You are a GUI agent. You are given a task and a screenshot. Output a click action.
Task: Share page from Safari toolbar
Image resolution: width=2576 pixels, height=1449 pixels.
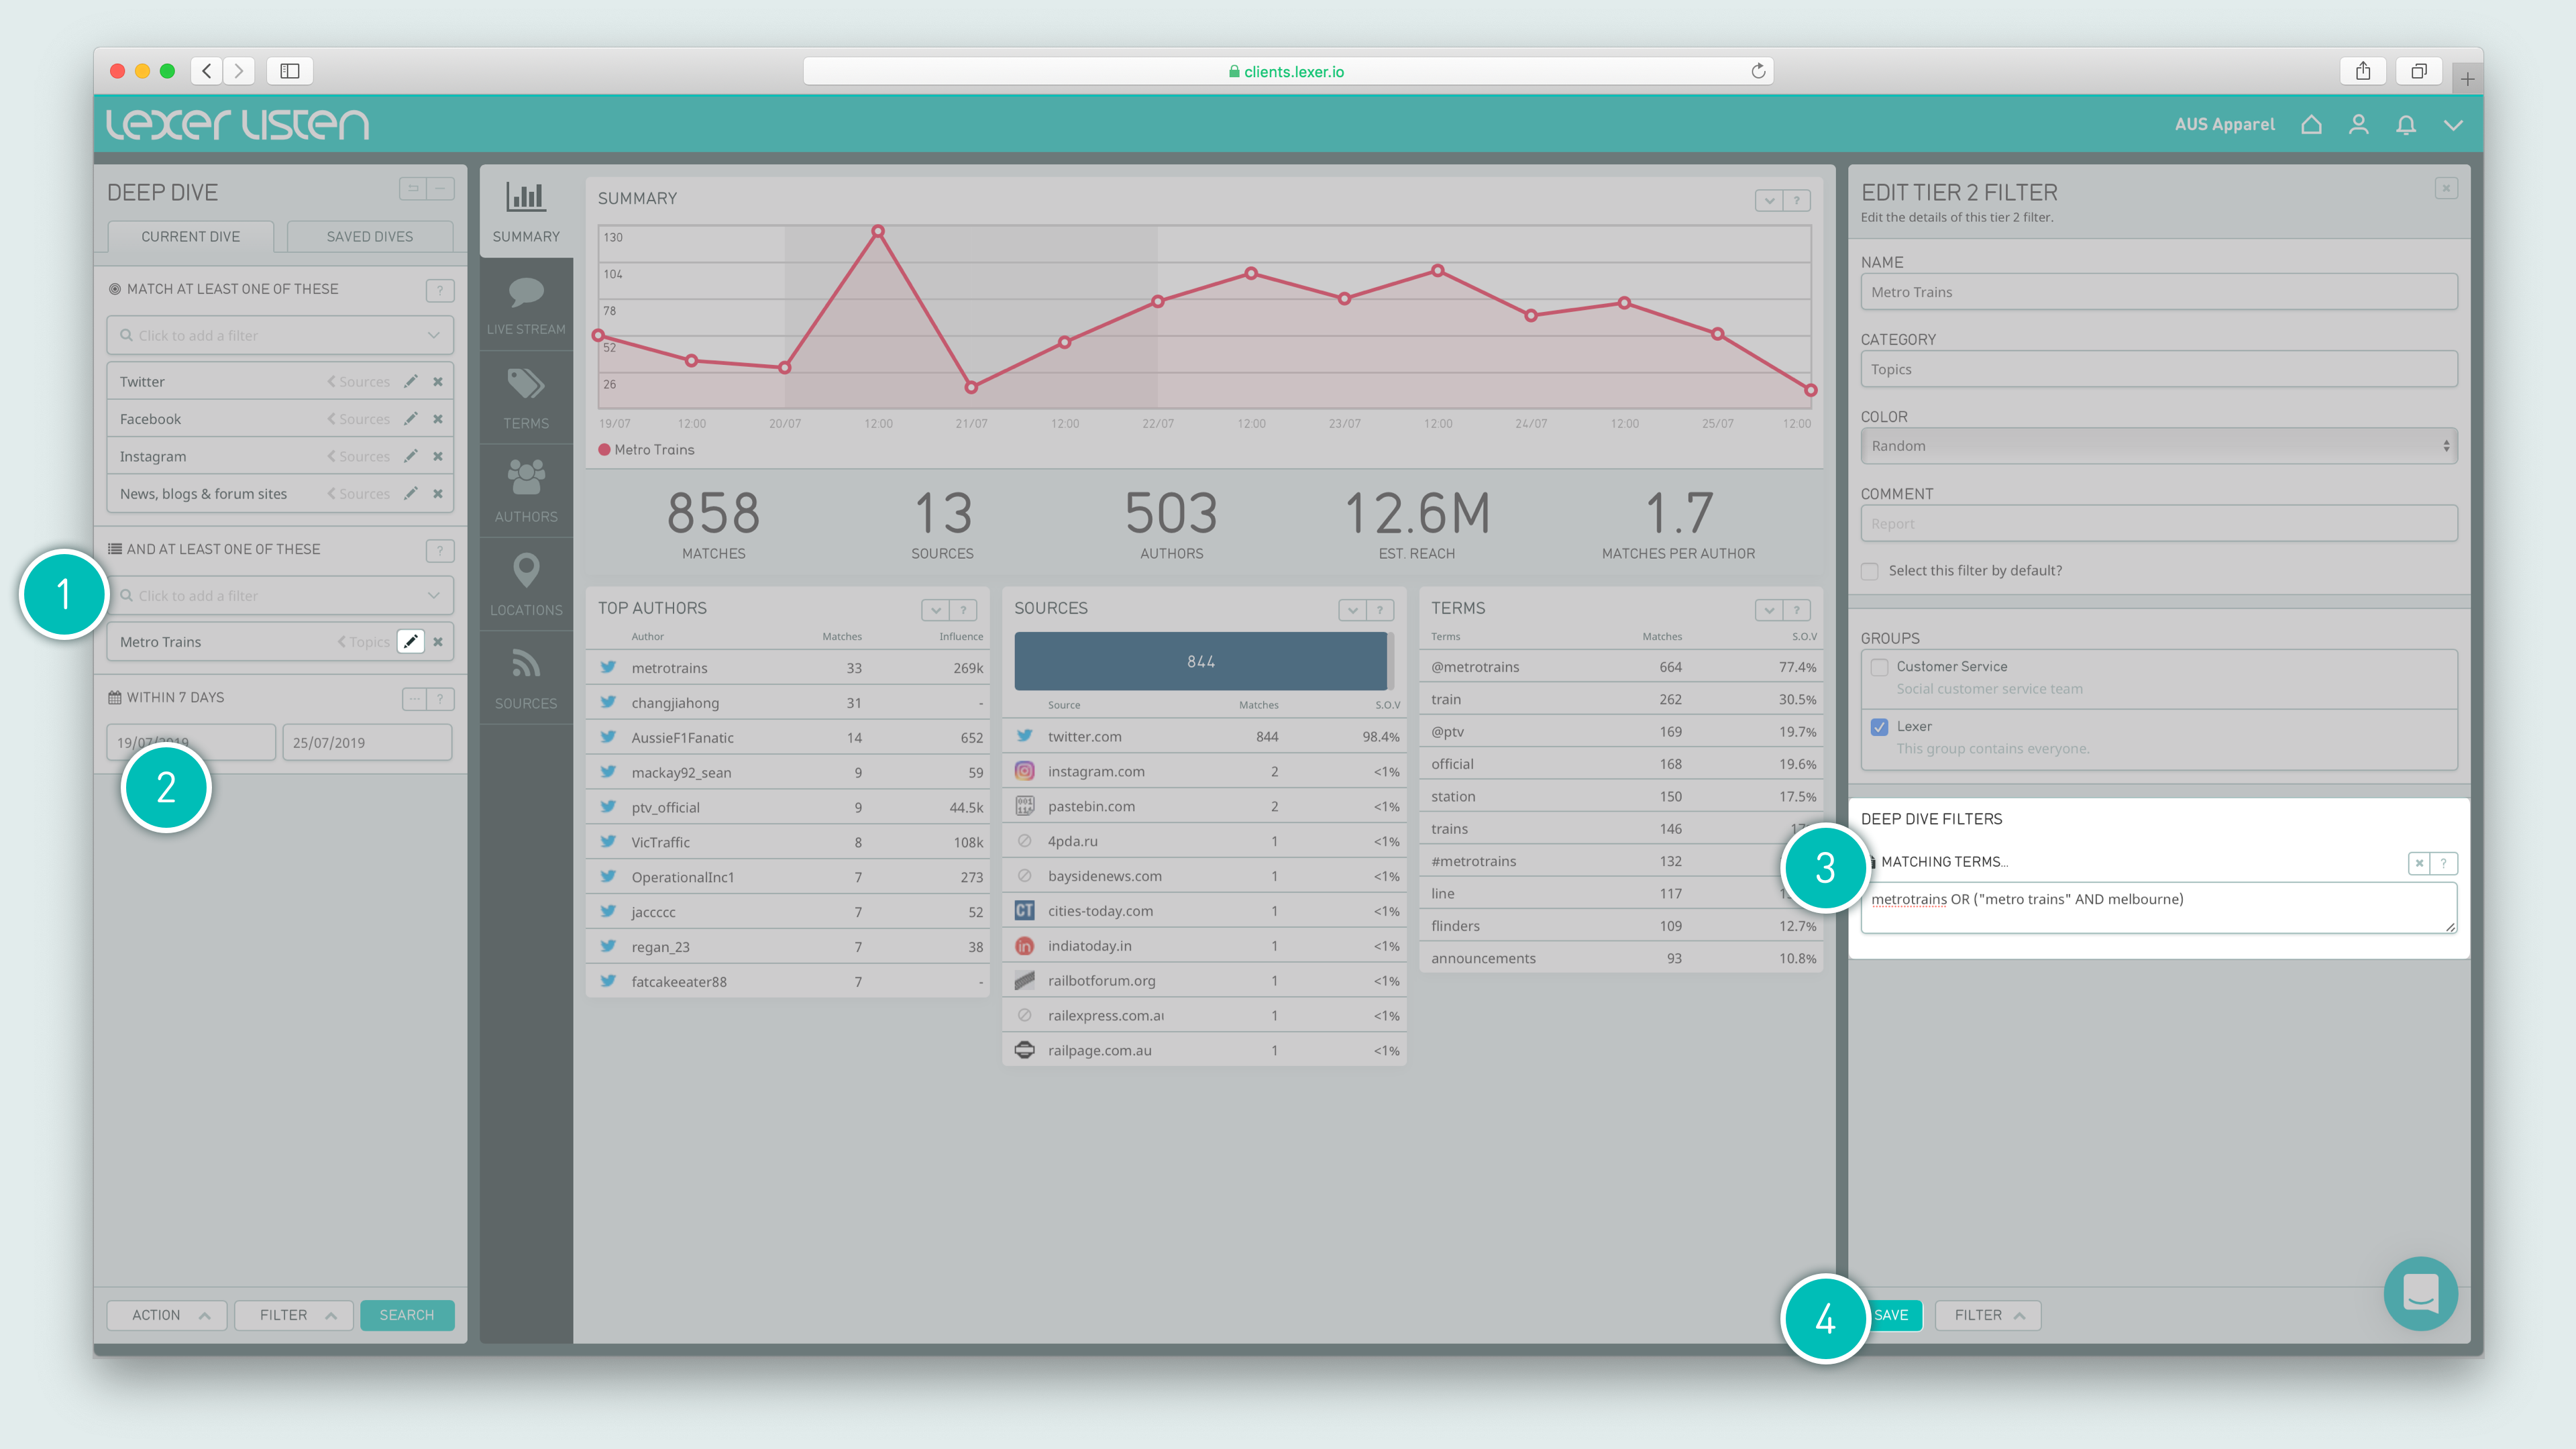tap(2363, 71)
